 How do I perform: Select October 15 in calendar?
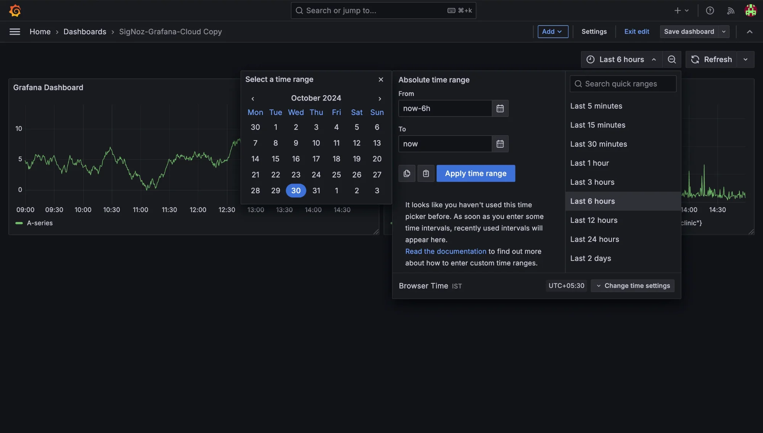click(275, 159)
